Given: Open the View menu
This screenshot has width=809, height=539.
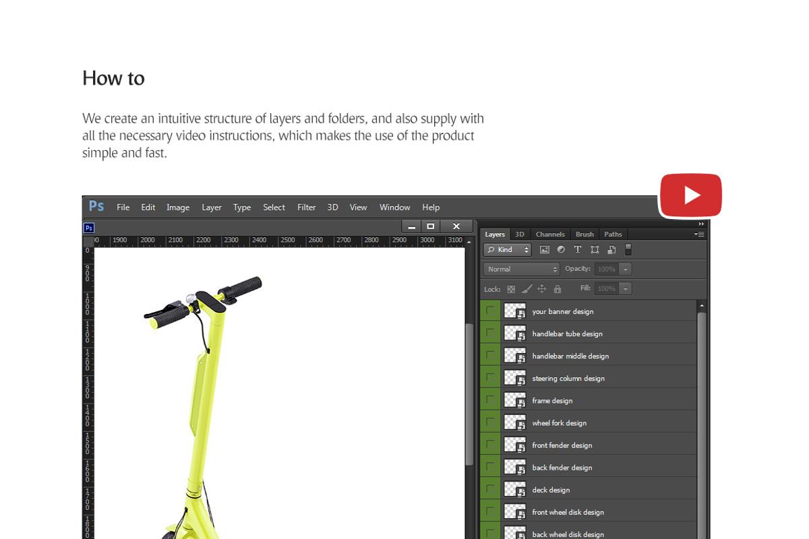Looking at the screenshot, I should pyautogui.click(x=359, y=208).
